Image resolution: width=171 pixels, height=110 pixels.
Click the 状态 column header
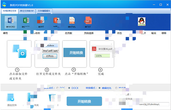click(x=119, y=33)
